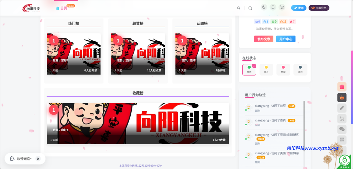
Task: Click the blue 发布 publish button
Action: click(x=299, y=8)
